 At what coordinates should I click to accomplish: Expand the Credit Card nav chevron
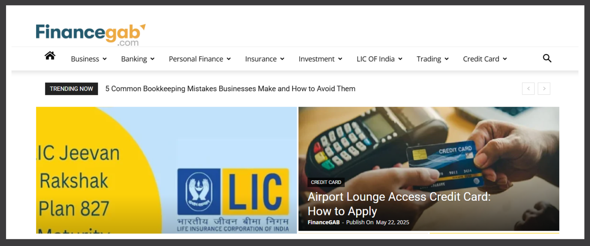pos(505,59)
